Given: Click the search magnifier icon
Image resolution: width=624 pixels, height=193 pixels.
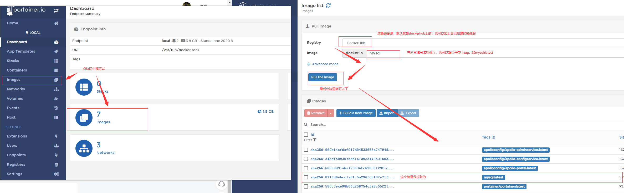Looking at the screenshot, I should [x=306, y=125].
